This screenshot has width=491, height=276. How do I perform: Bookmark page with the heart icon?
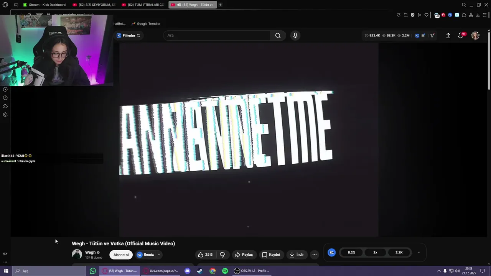pyautogui.click(x=426, y=15)
